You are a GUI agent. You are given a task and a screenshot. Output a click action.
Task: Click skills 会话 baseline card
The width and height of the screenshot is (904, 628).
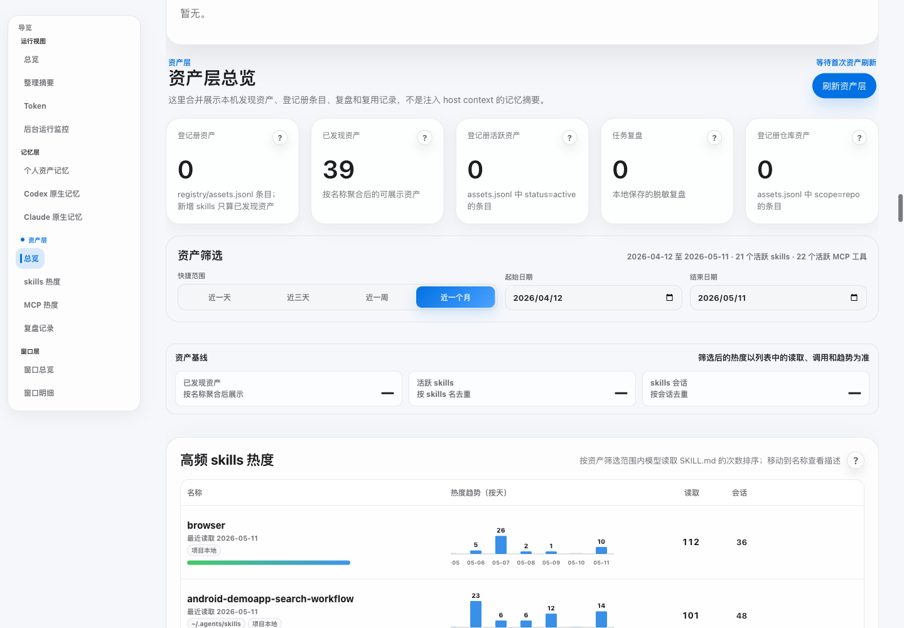point(756,389)
